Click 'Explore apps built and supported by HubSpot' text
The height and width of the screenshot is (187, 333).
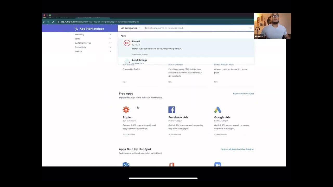pyautogui.click(x=140, y=153)
